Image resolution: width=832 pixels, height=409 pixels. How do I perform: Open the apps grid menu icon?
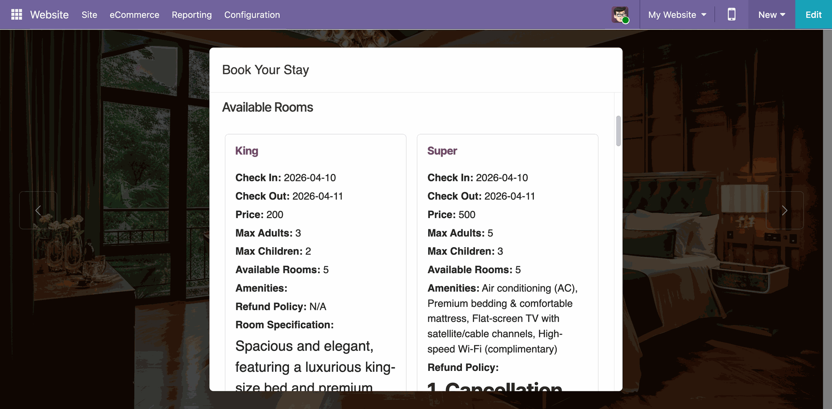click(x=16, y=15)
